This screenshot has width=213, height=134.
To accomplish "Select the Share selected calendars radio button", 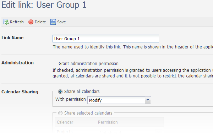I will tap(60, 113).
